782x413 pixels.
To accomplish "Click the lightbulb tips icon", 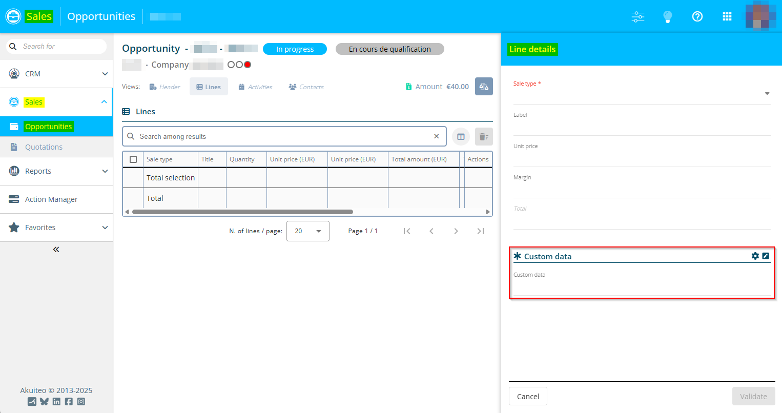I will pos(668,16).
